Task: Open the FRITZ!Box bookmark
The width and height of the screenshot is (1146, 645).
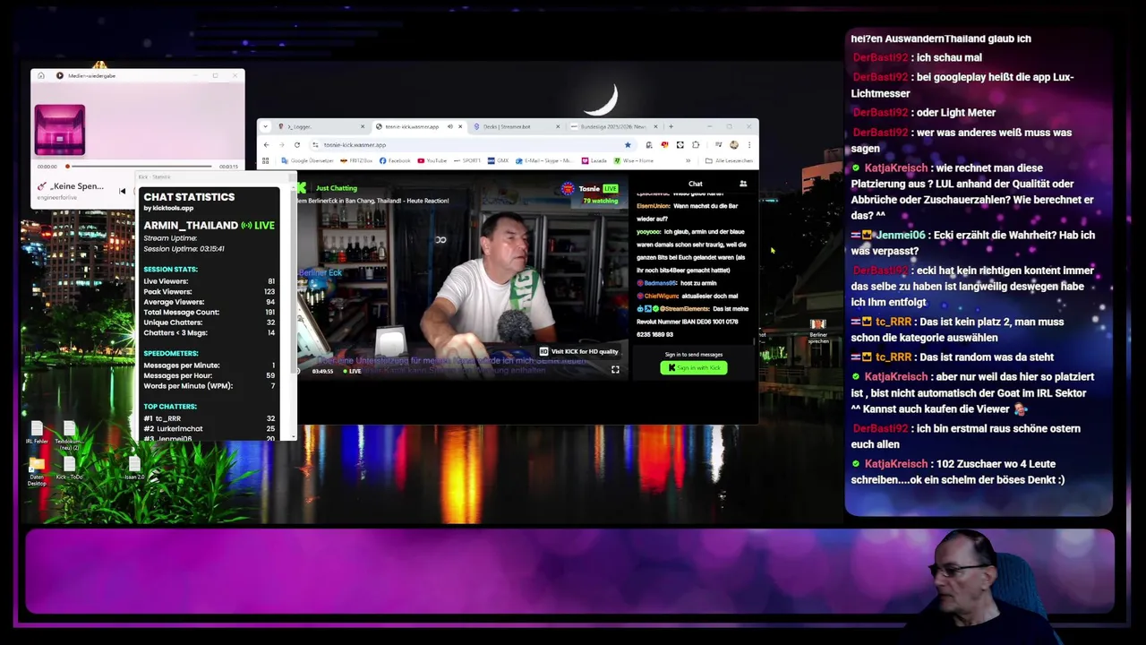Action: (355, 161)
